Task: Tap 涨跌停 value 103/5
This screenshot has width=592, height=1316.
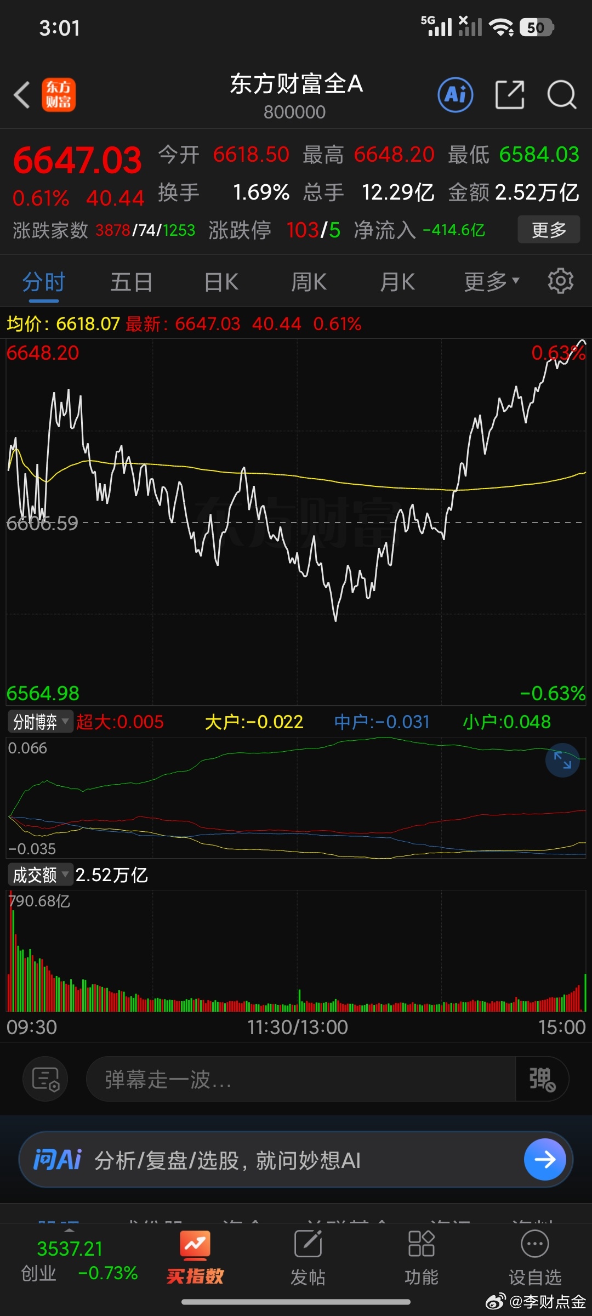Action: click(x=313, y=230)
